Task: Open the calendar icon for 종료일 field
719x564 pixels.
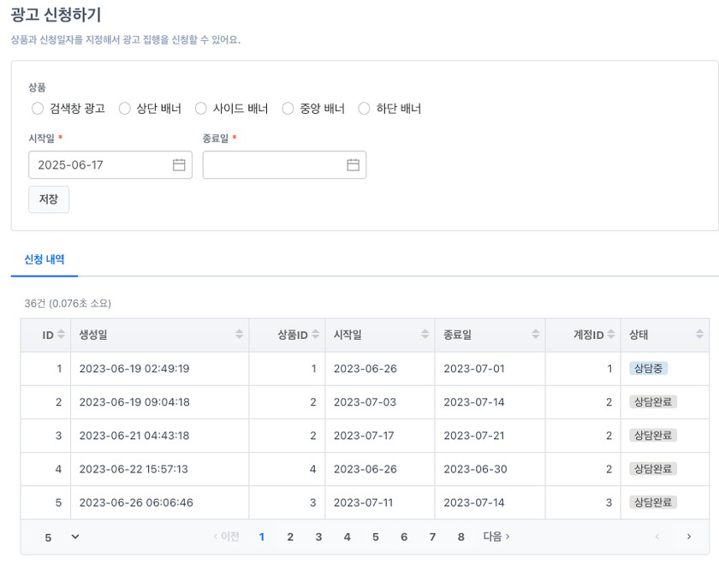Action: point(351,164)
